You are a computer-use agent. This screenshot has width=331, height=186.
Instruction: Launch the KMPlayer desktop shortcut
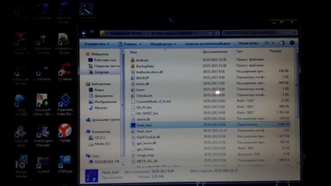click(65, 164)
